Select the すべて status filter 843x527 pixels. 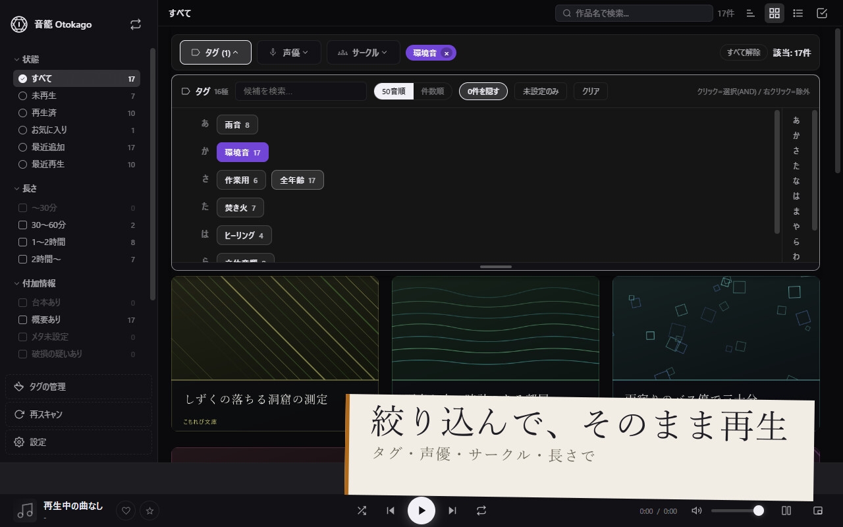tap(76, 78)
